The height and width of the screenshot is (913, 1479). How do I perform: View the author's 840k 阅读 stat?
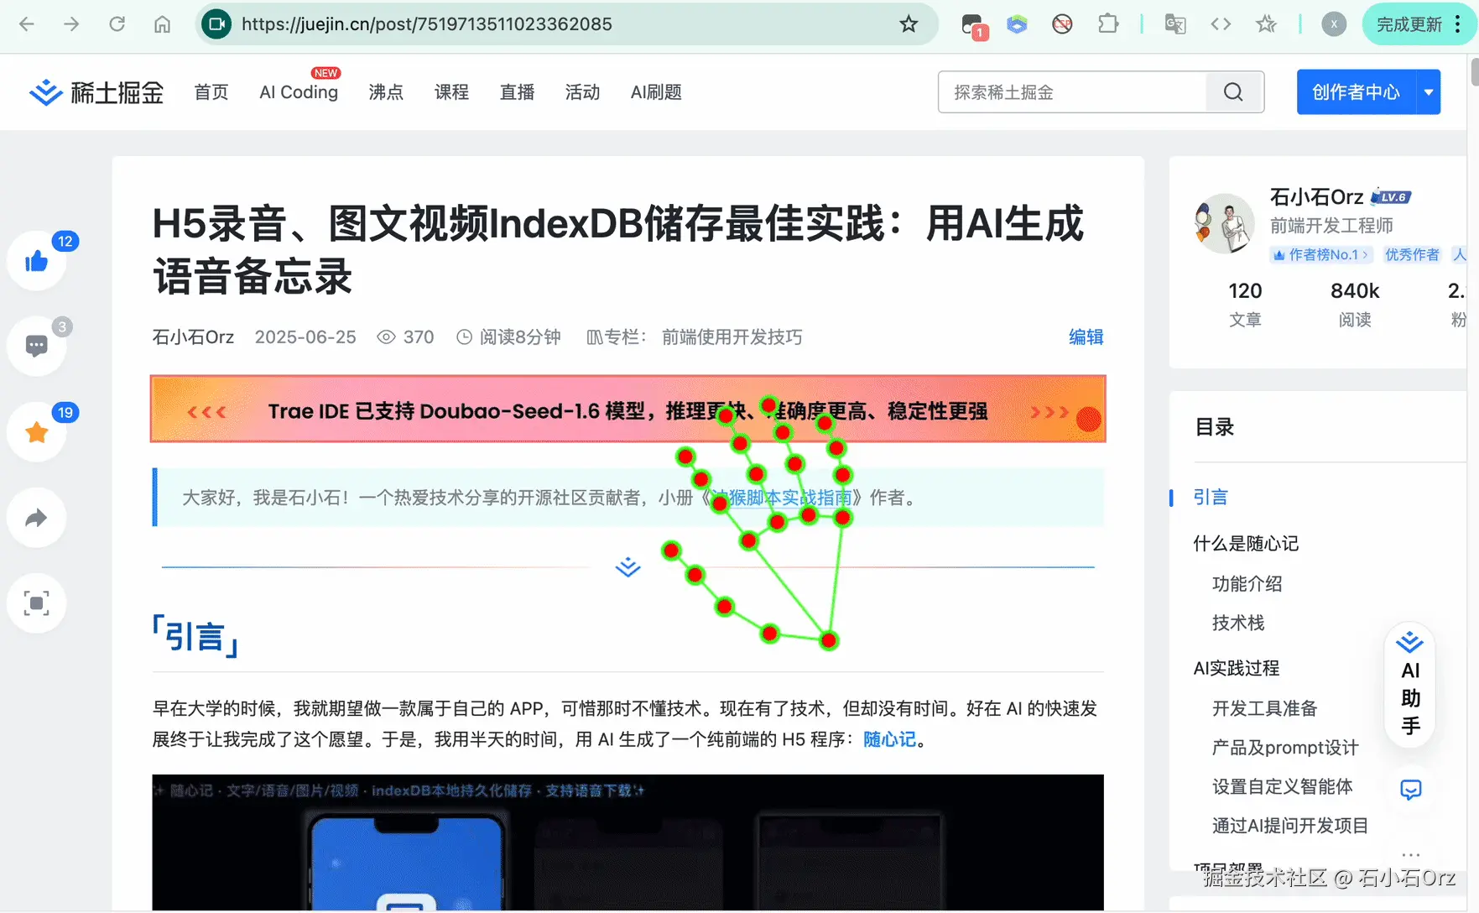pyautogui.click(x=1355, y=304)
